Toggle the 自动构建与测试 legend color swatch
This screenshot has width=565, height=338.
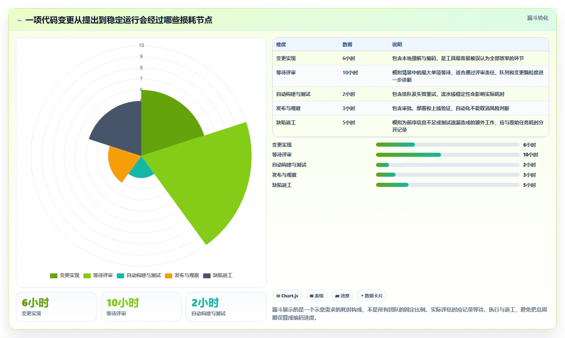(x=120, y=275)
